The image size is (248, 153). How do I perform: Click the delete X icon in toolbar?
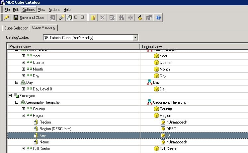click(103, 18)
